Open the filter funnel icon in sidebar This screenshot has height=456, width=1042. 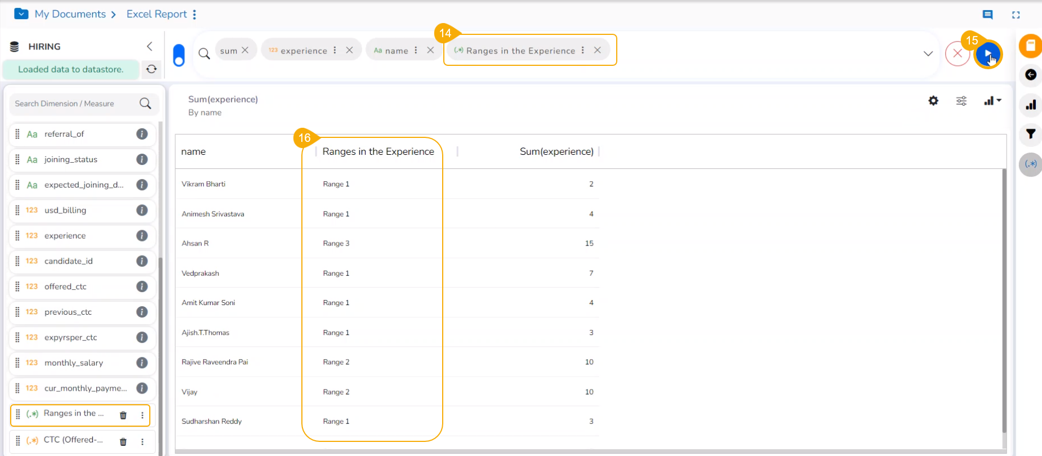1031,134
